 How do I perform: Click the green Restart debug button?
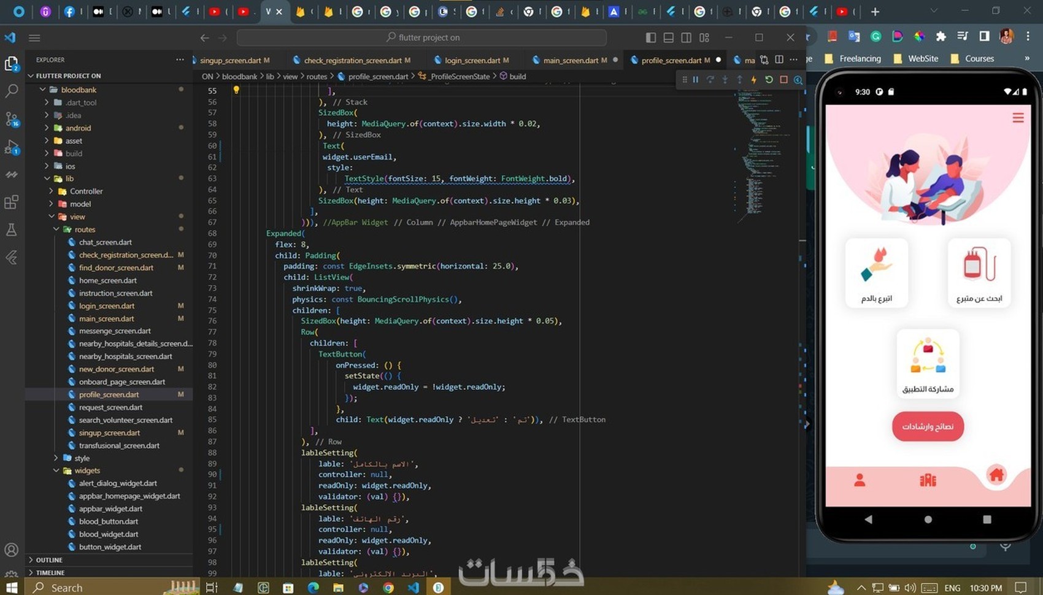769,80
